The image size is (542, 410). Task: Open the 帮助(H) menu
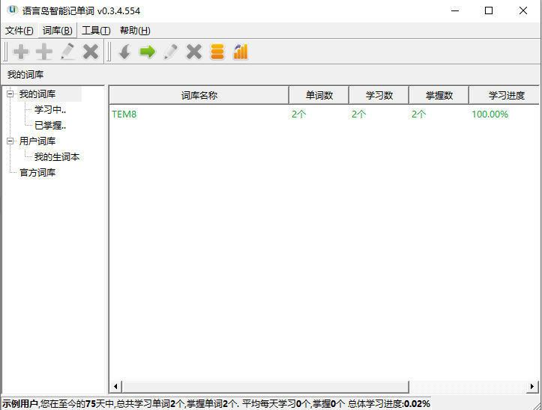click(x=135, y=31)
